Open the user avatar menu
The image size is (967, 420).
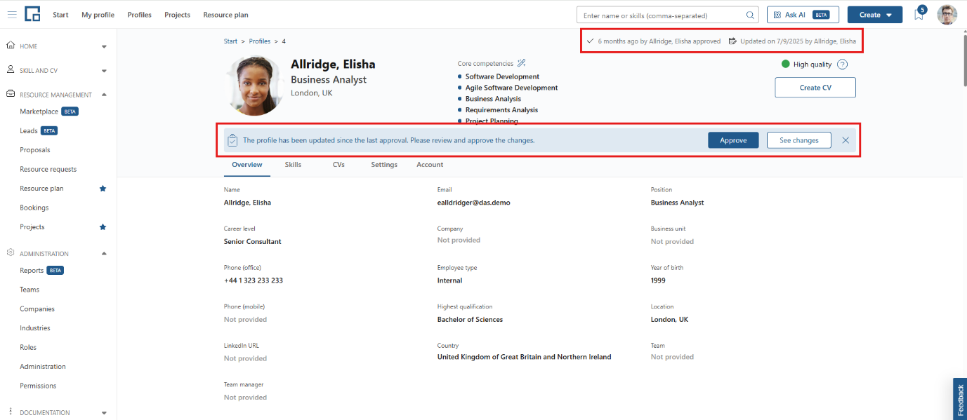click(x=947, y=15)
